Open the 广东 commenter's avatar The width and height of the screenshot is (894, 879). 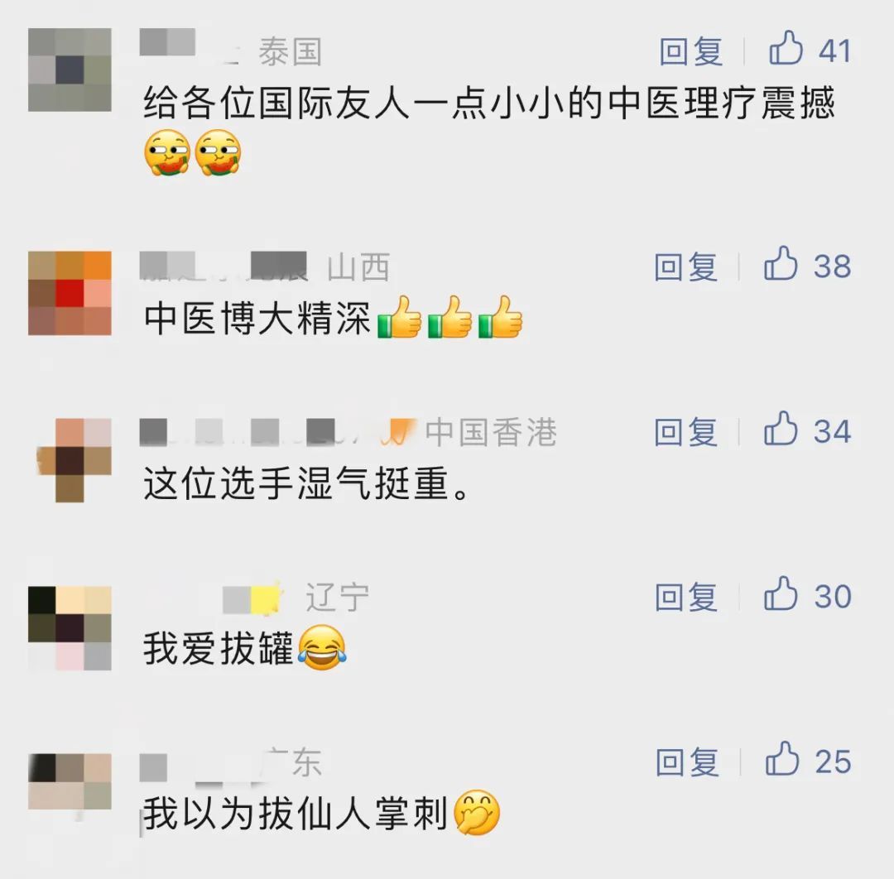click(70, 781)
